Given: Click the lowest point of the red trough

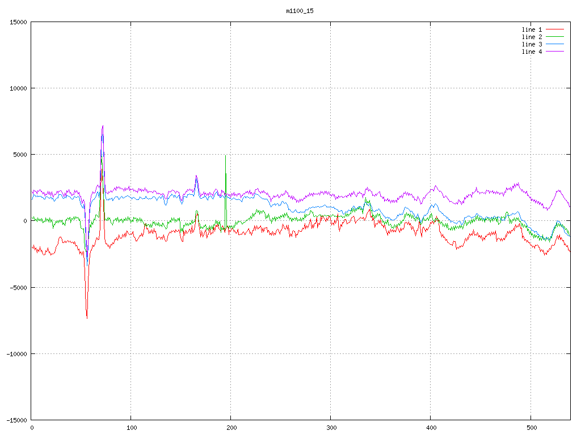Looking at the screenshot, I should pos(87,318).
